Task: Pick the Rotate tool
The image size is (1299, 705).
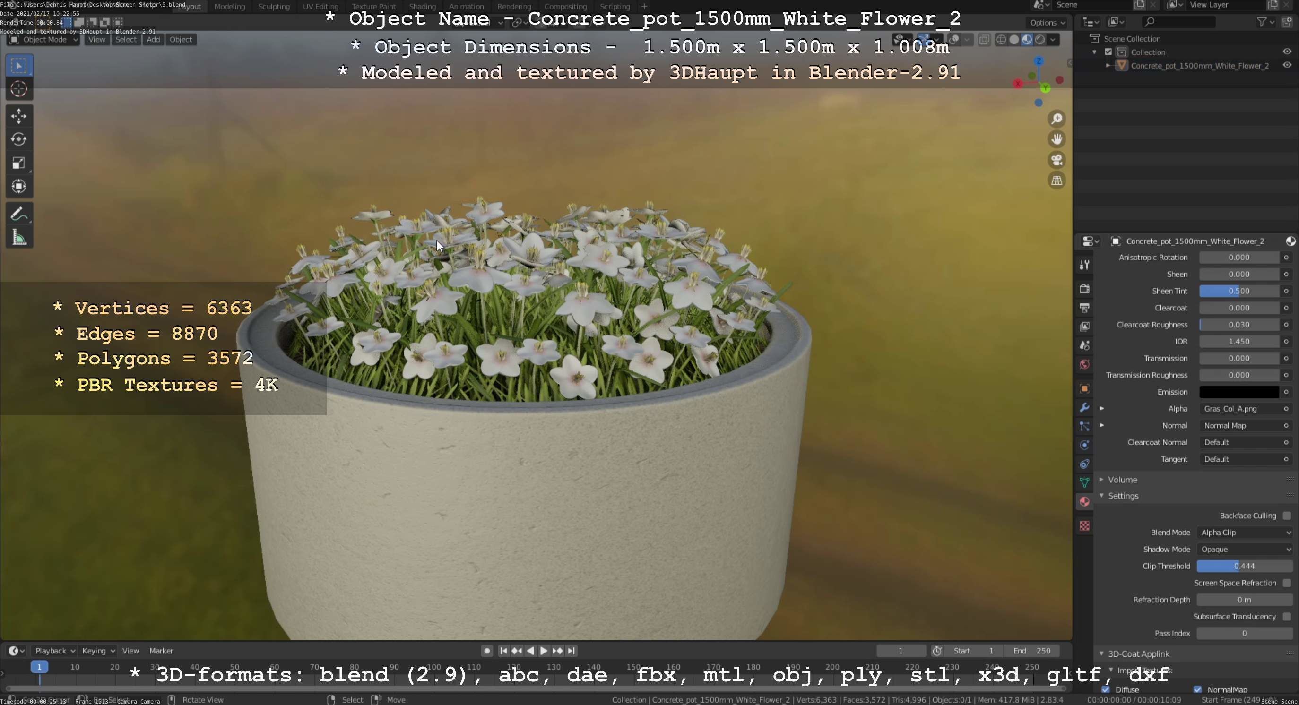Action: click(19, 139)
